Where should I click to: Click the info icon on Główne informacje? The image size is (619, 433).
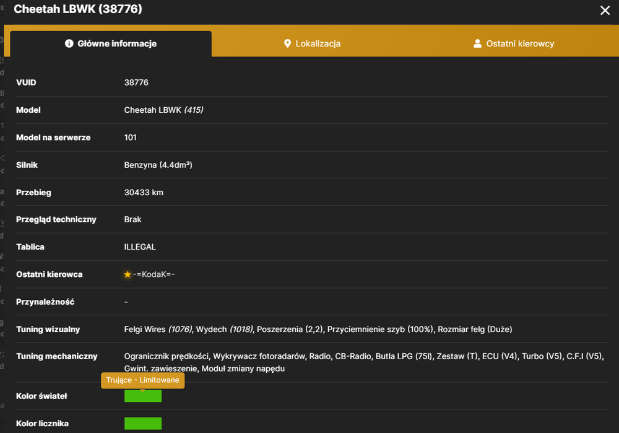(x=69, y=43)
